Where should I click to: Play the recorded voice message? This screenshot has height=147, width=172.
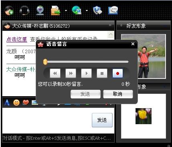click(86, 73)
